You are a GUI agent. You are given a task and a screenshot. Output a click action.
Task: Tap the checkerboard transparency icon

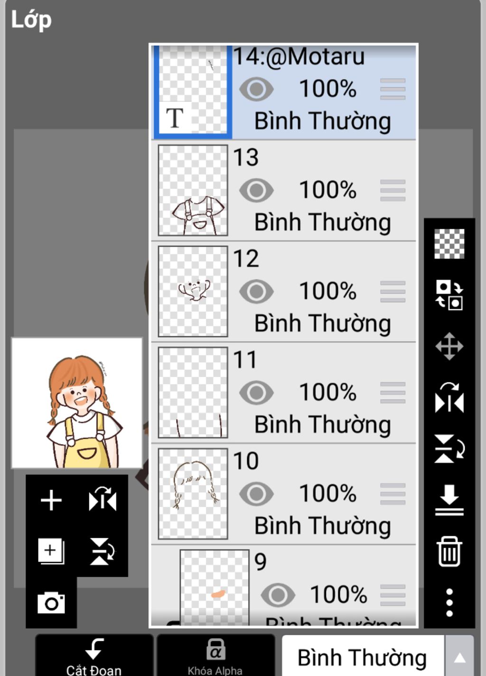click(449, 244)
